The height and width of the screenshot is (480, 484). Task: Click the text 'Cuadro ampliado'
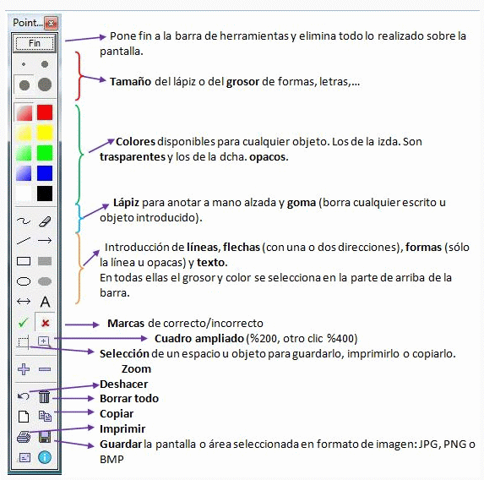click(199, 339)
